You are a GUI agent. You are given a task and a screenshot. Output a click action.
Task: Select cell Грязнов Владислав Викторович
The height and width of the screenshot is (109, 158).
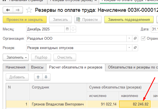pos(58,104)
